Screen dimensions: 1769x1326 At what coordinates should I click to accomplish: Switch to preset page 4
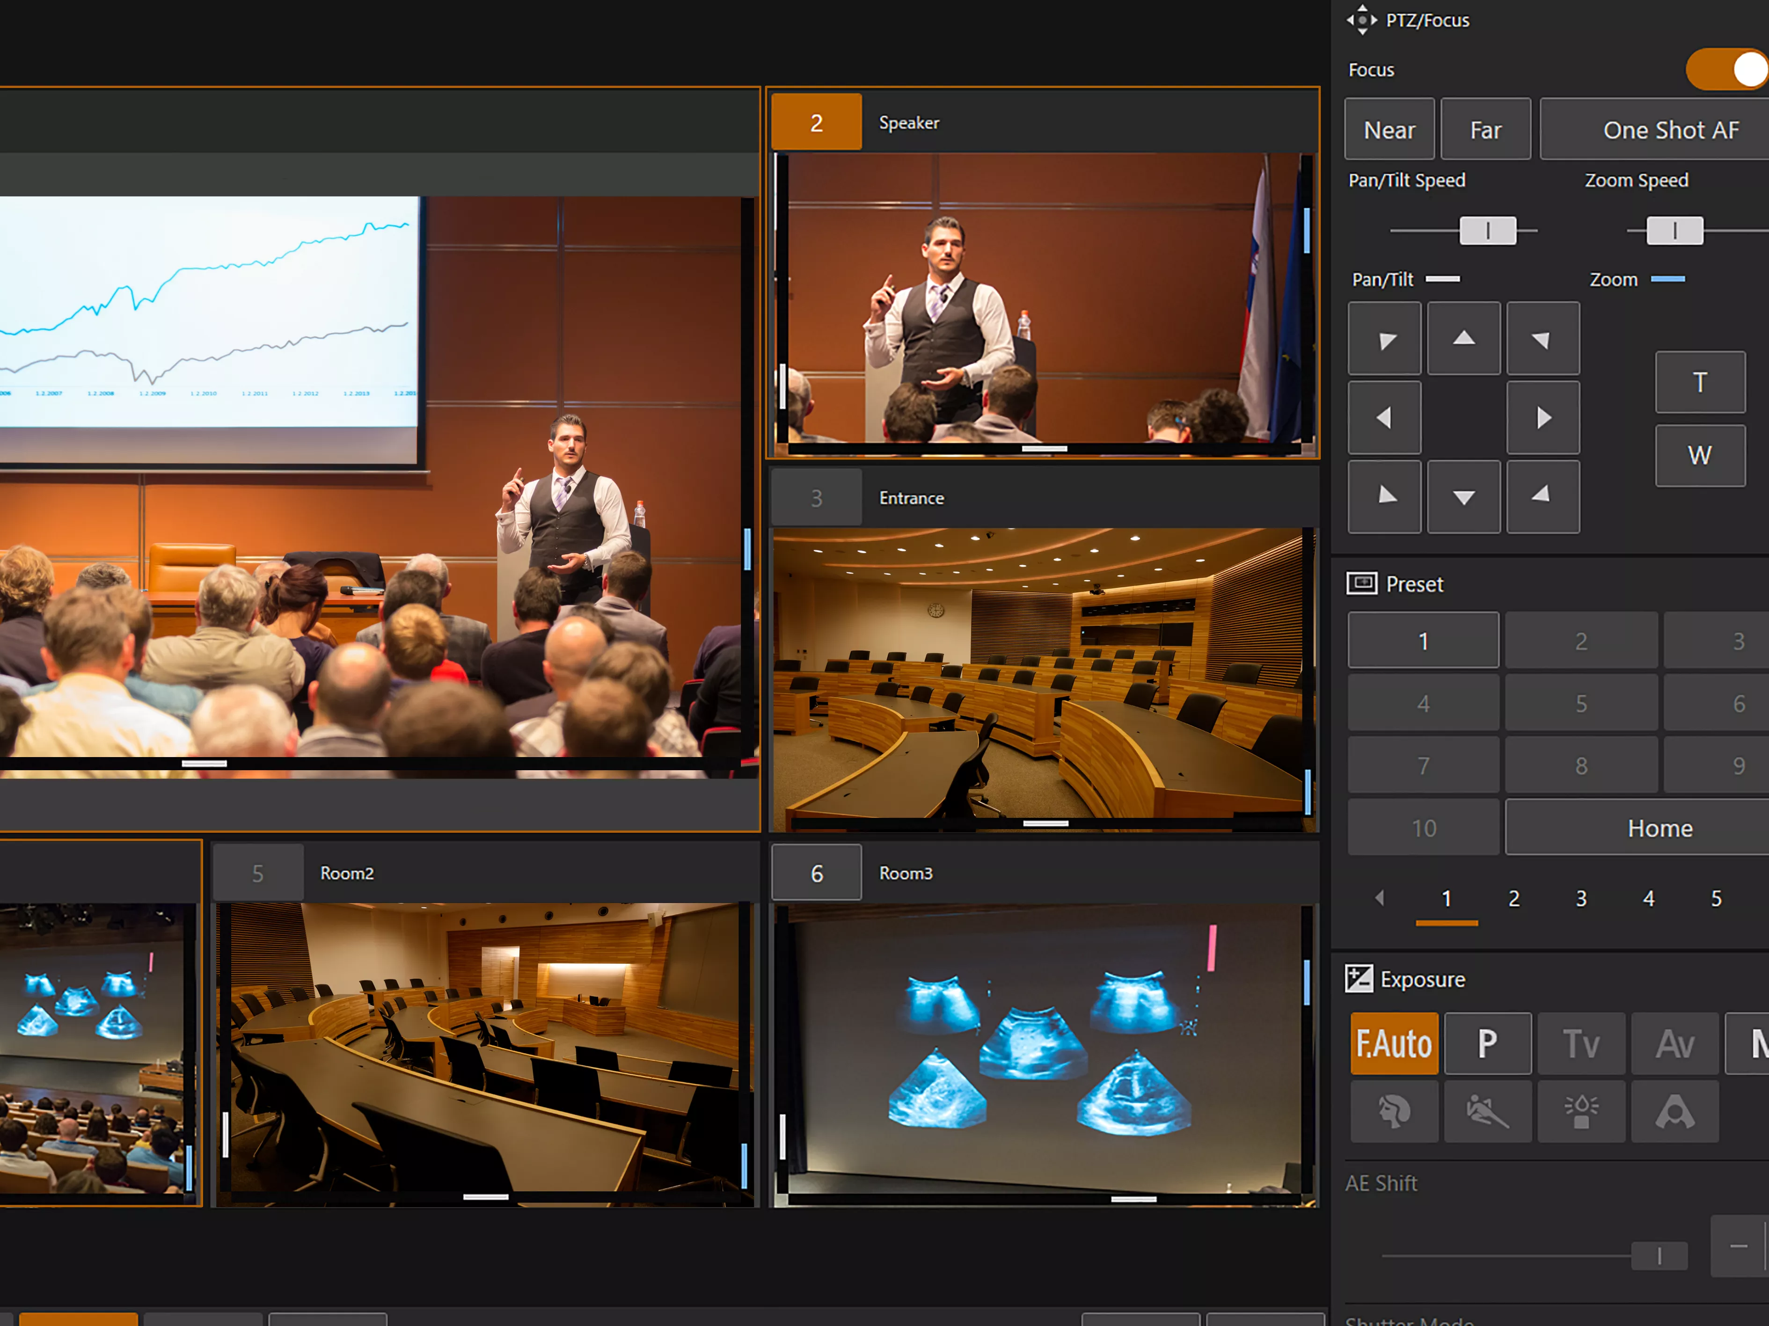pos(1648,899)
